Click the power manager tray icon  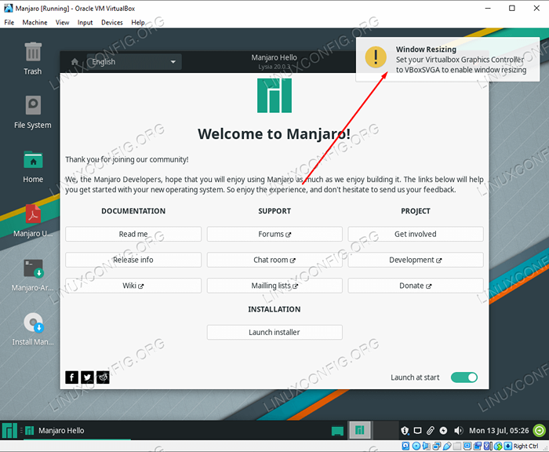(443, 430)
